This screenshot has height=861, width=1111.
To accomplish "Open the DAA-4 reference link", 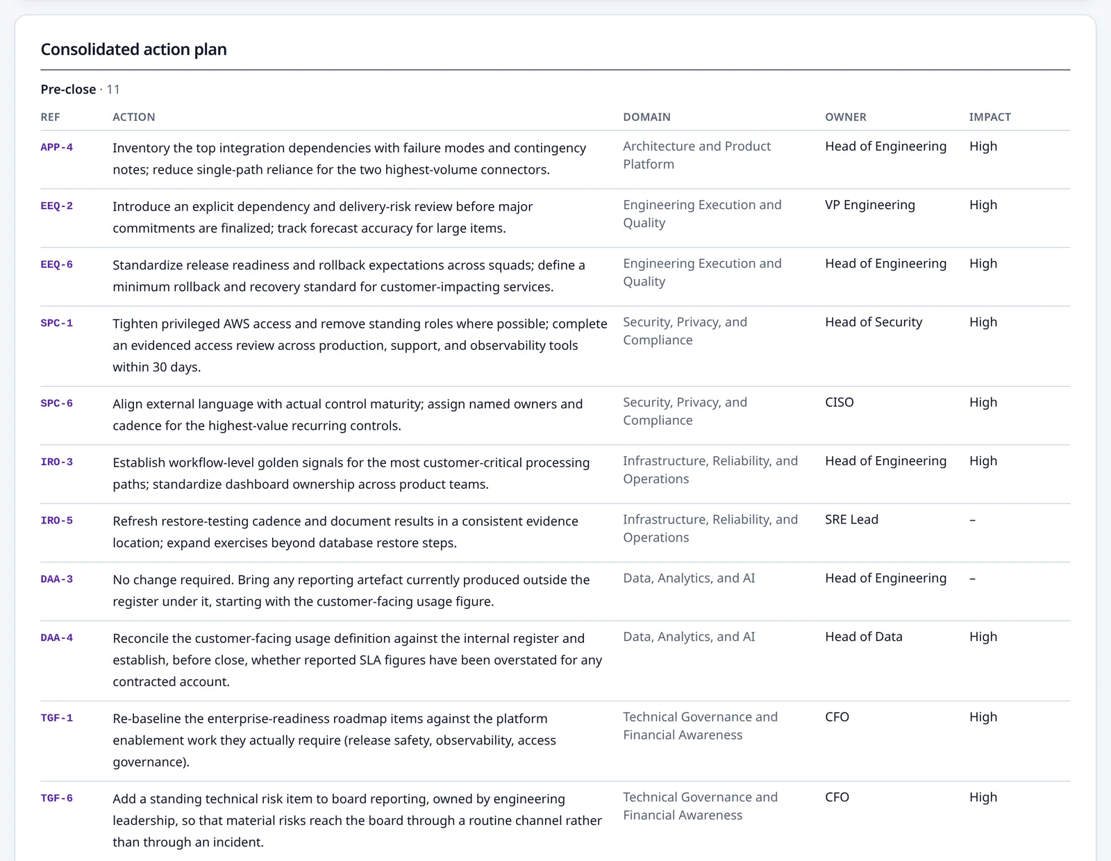I will pos(57,637).
